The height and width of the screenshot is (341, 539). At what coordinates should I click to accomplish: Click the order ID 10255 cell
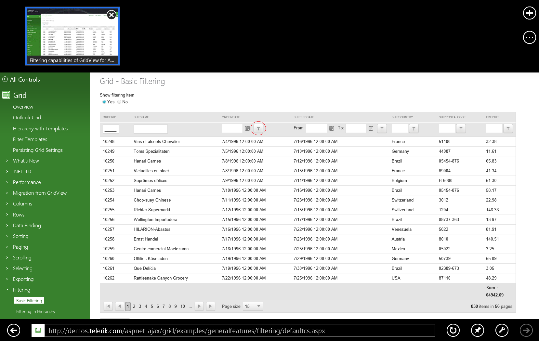(109, 210)
